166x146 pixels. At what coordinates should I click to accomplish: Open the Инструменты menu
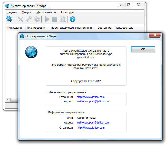click(x=46, y=12)
